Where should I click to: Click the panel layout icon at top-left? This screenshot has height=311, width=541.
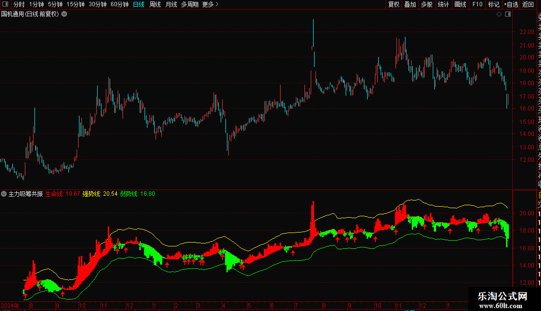(5, 4)
